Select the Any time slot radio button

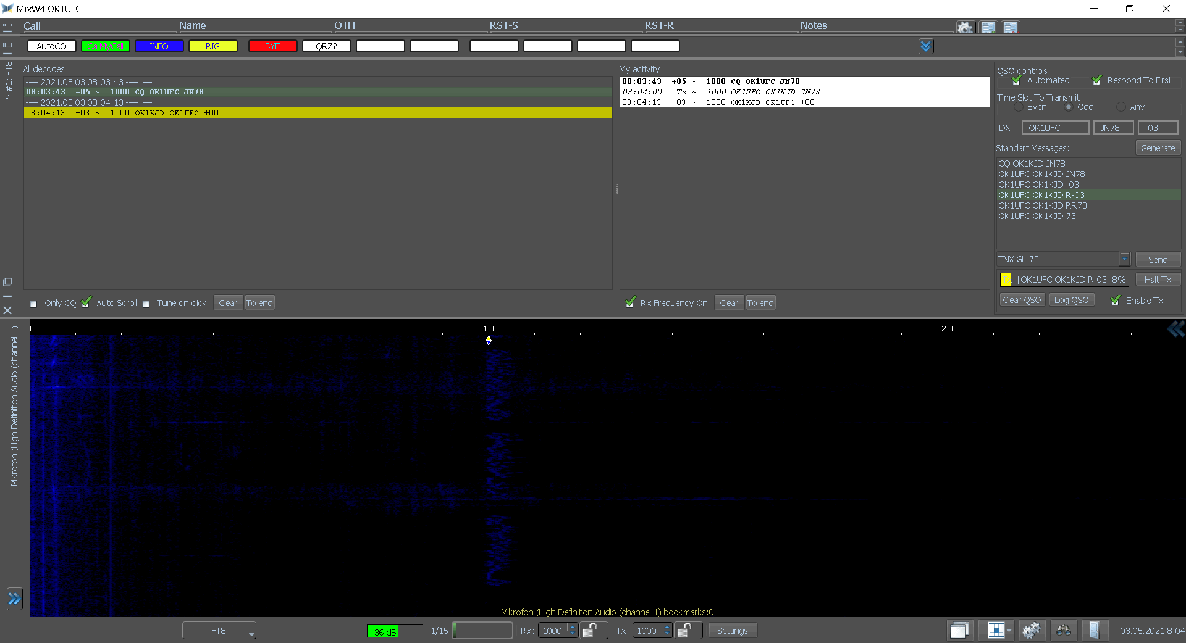pos(1122,106)
